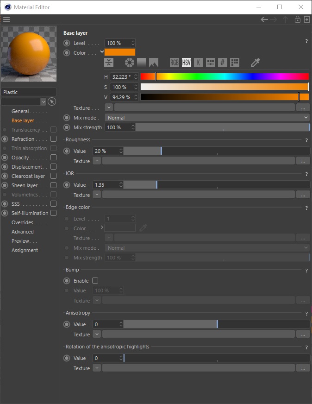Open the base layer Texture dropdown
This screenshot has height=404, width=312.
tap(109, 107)
